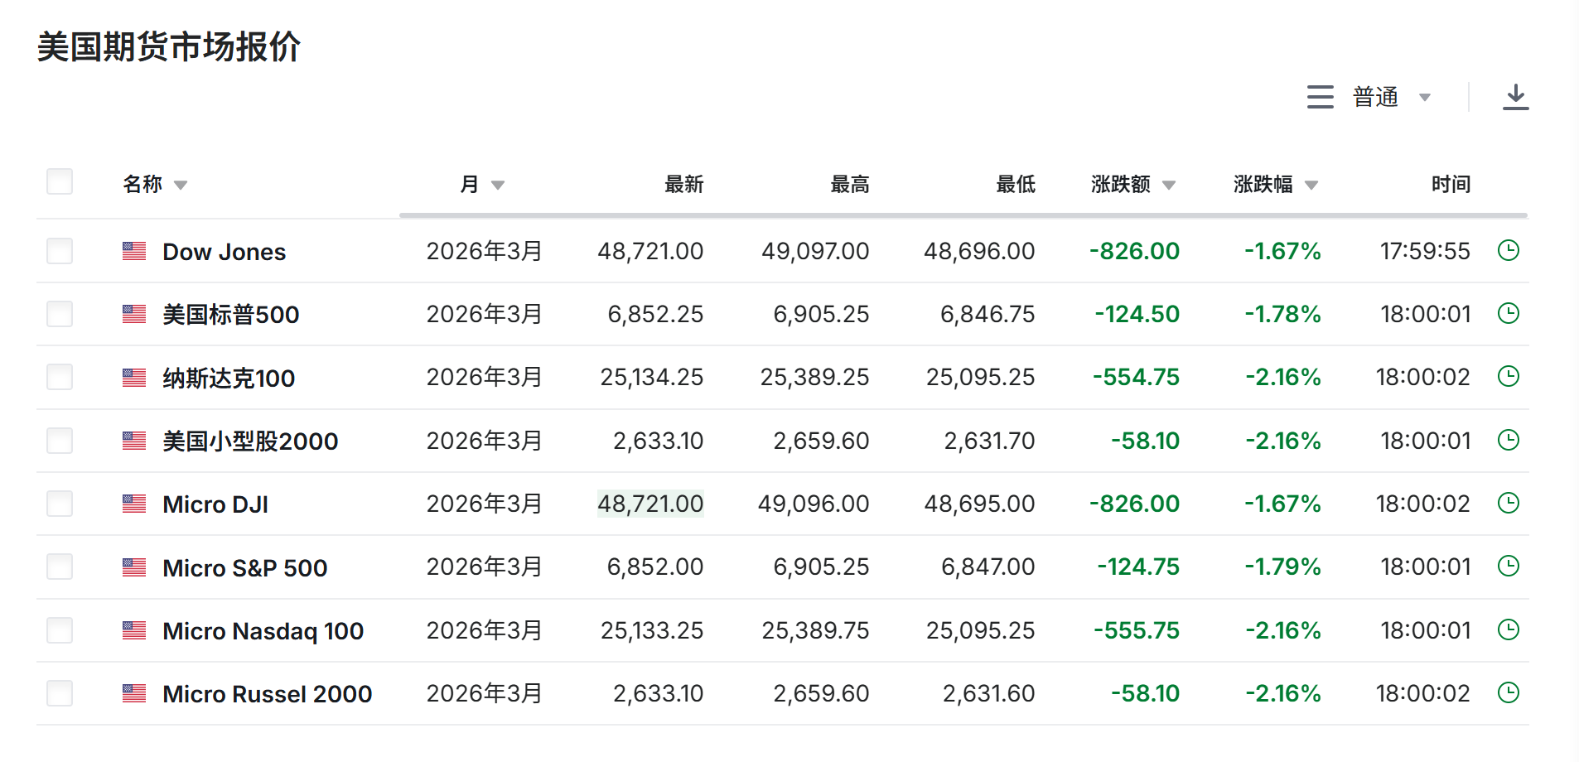
Task: Check the select-all checkbox in the header
Action: [60, 181]
